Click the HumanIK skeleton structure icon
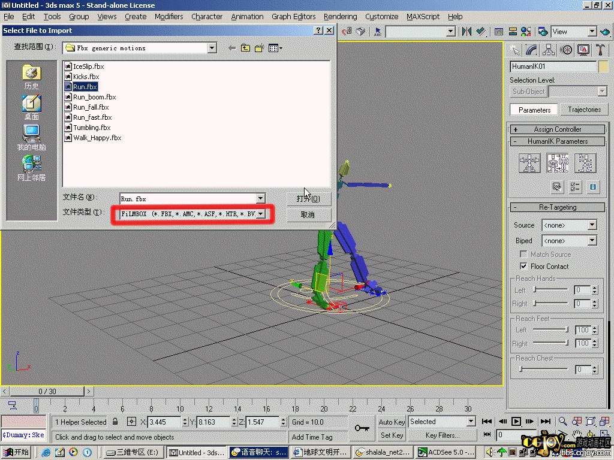 pos(585,163)
